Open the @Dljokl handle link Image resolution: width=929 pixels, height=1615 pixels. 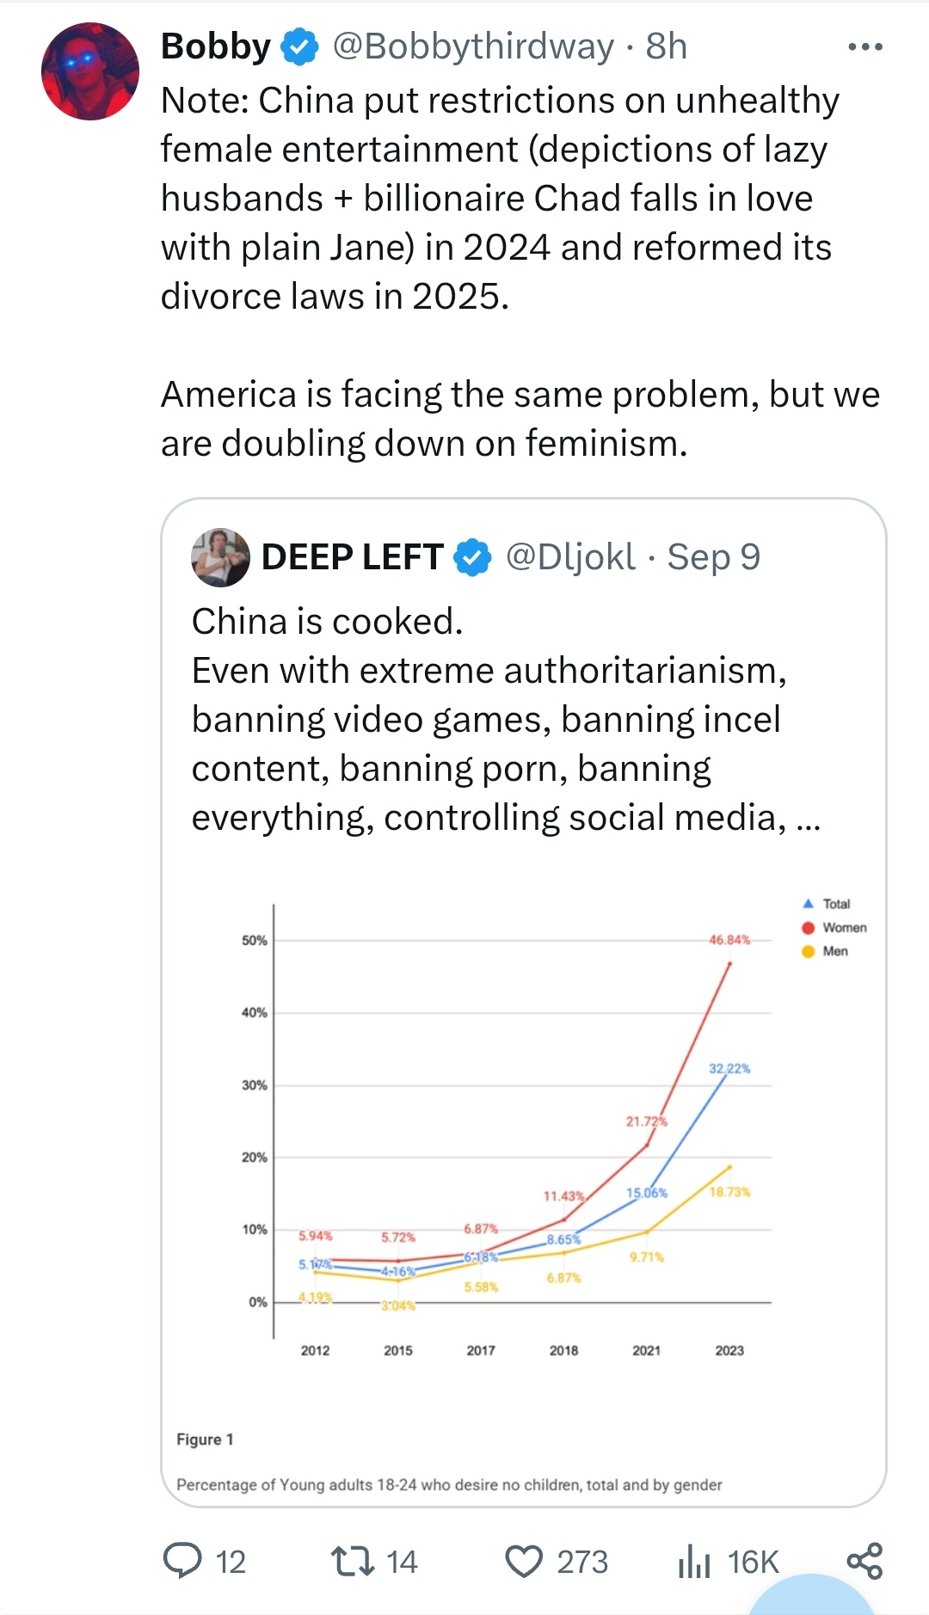pos(570,557)
